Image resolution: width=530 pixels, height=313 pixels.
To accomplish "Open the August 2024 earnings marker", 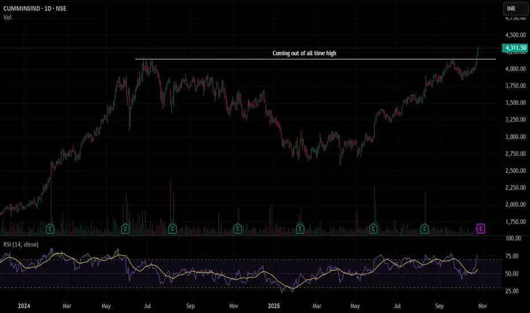I will coord(172,229).
